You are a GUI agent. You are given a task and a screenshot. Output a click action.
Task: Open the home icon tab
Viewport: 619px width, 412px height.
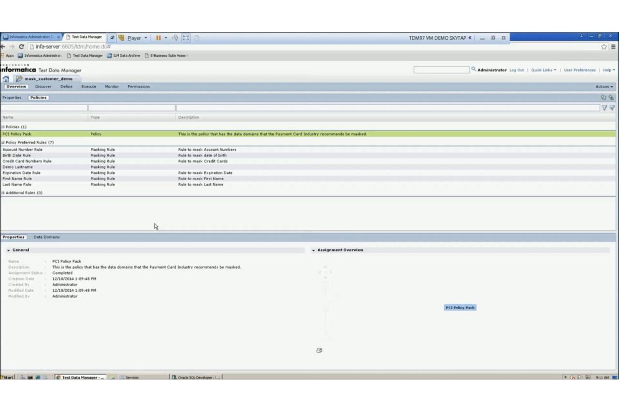[6, 79]
